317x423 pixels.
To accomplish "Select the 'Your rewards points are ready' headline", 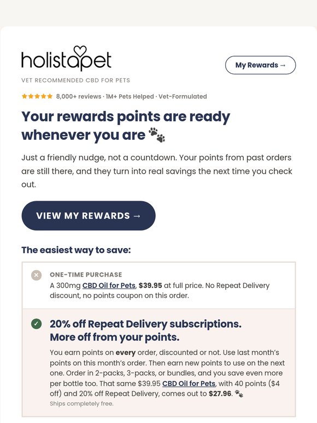I will click(x=126, y=116).
